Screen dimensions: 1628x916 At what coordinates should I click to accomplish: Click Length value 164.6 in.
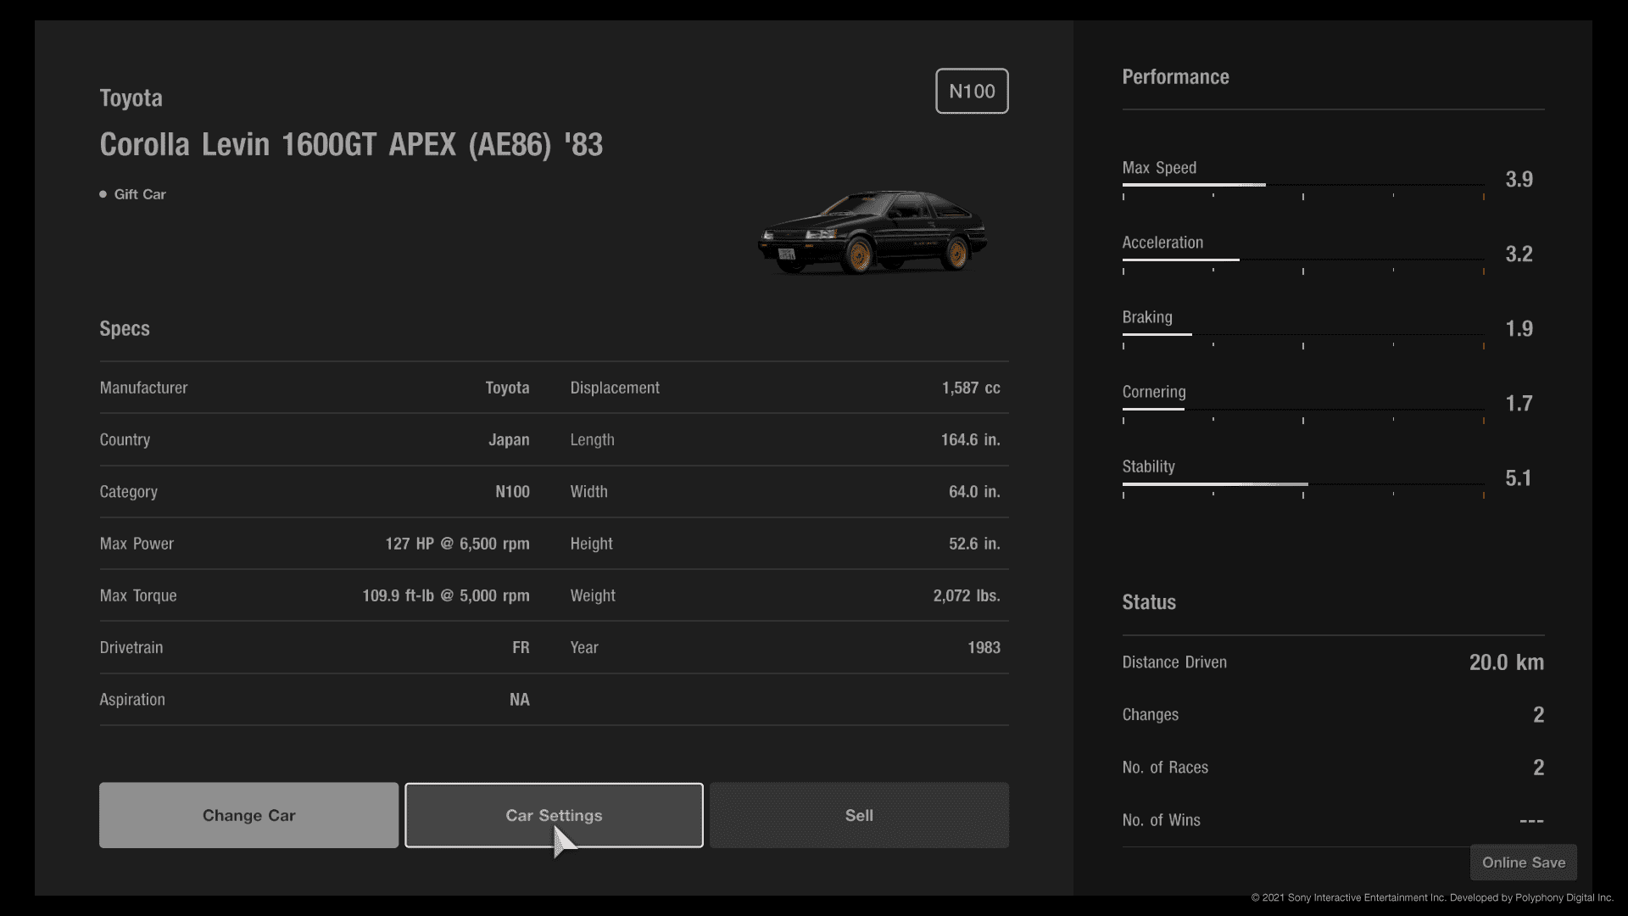tap(970, 440)
